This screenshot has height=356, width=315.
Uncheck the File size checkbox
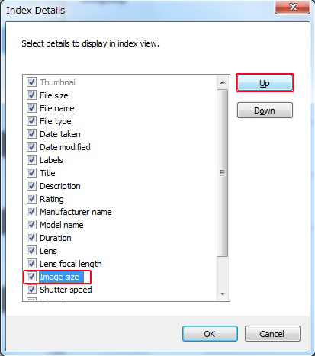(x=31, y=95)
